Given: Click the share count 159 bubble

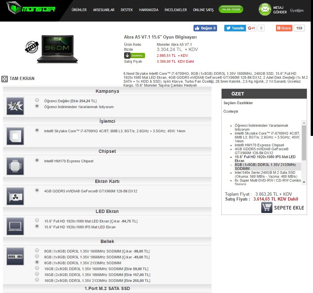Looking at the screenshot, I should tap(299, 28).
